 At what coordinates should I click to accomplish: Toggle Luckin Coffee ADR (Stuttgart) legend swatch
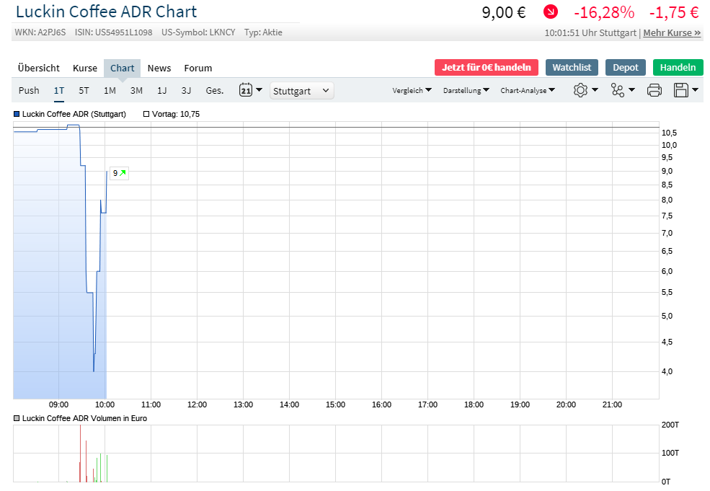17,114
